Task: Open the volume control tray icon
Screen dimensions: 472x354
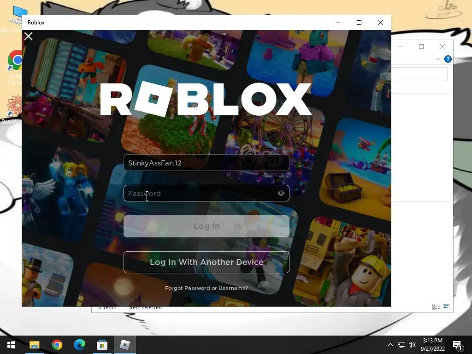Action: (x=412, y=345)
